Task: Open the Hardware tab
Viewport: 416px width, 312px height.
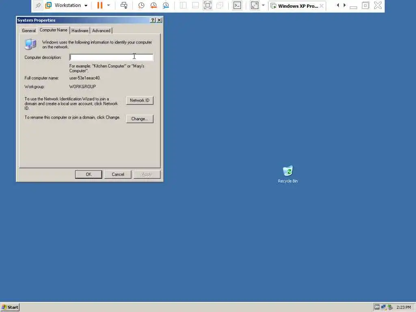Action: 80,31
